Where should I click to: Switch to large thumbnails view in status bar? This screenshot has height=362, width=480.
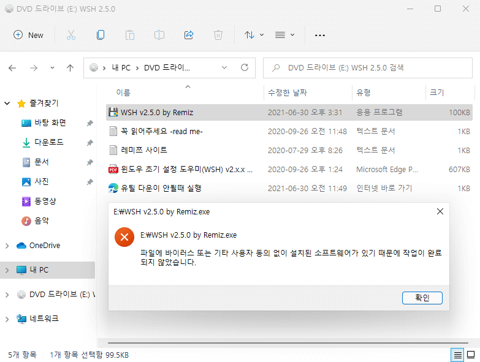(x=471, y=355)
